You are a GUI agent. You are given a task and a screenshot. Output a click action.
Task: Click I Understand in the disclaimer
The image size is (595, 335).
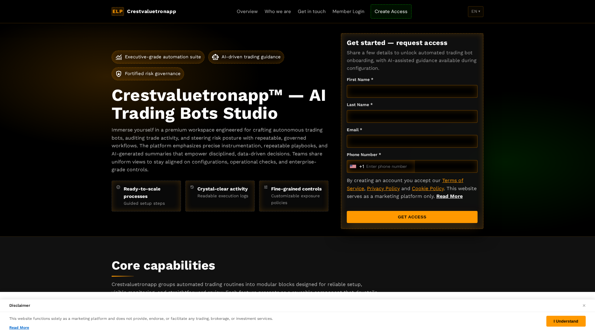coord(566,321)
